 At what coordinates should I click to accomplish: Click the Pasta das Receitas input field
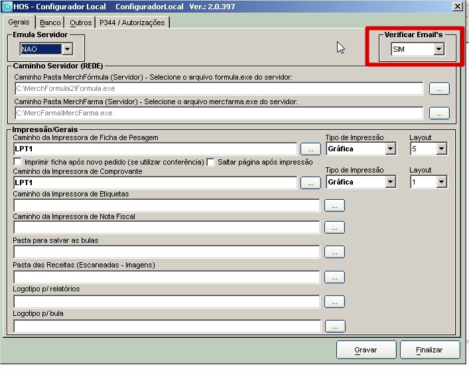[x=167, y=277]
